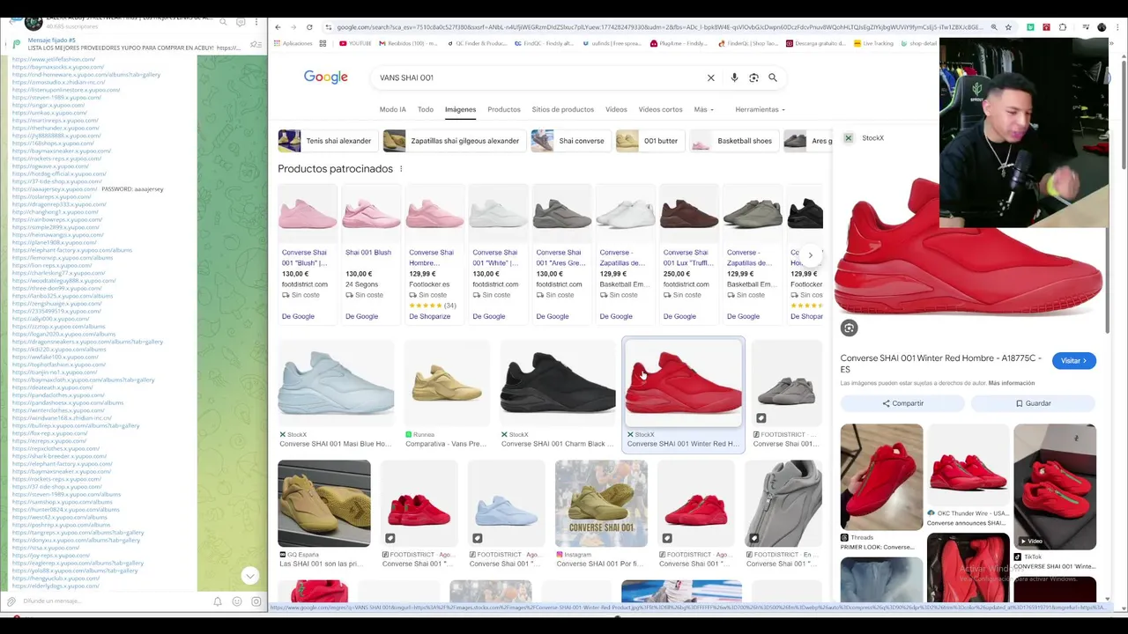This screenshot has height=634, width=1128.
Task: Bookmark this page with star icon
Action: (1009, 27)
